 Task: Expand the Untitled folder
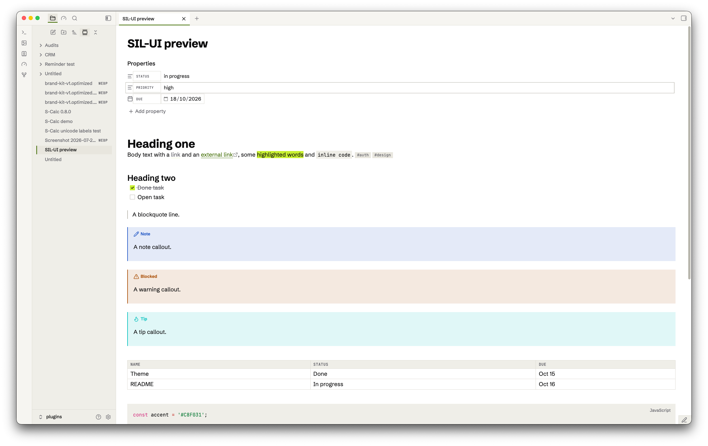[x=41, y=74]
